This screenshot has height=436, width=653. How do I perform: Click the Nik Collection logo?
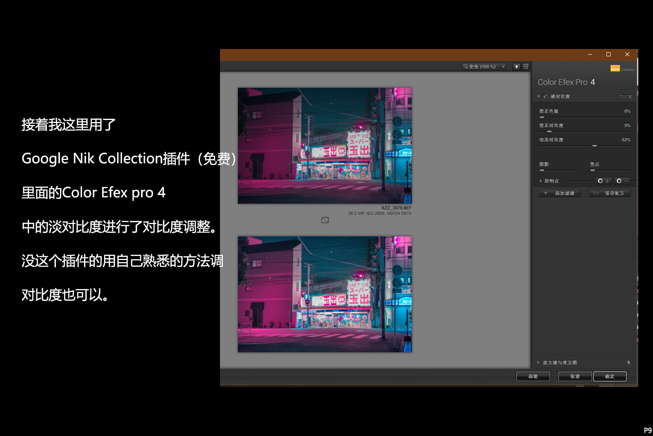coord(622,69)
